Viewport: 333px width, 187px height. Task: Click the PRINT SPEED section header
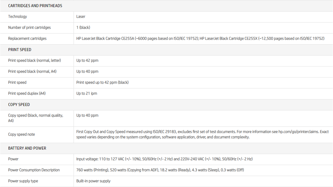coord(20,50)
